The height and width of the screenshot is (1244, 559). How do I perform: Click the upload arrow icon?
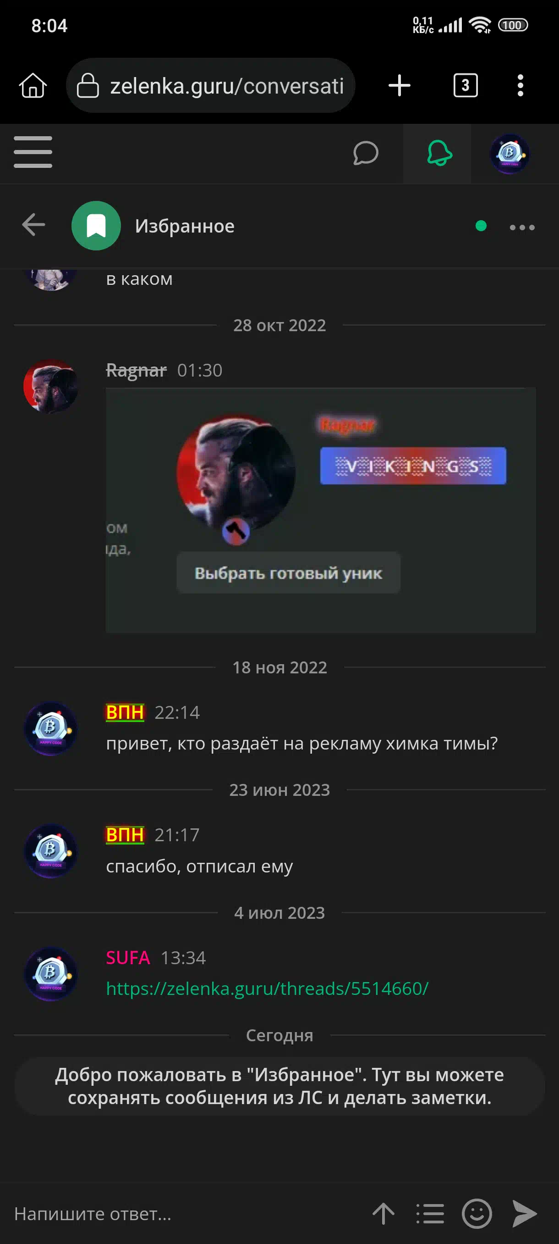(384, 1214)
